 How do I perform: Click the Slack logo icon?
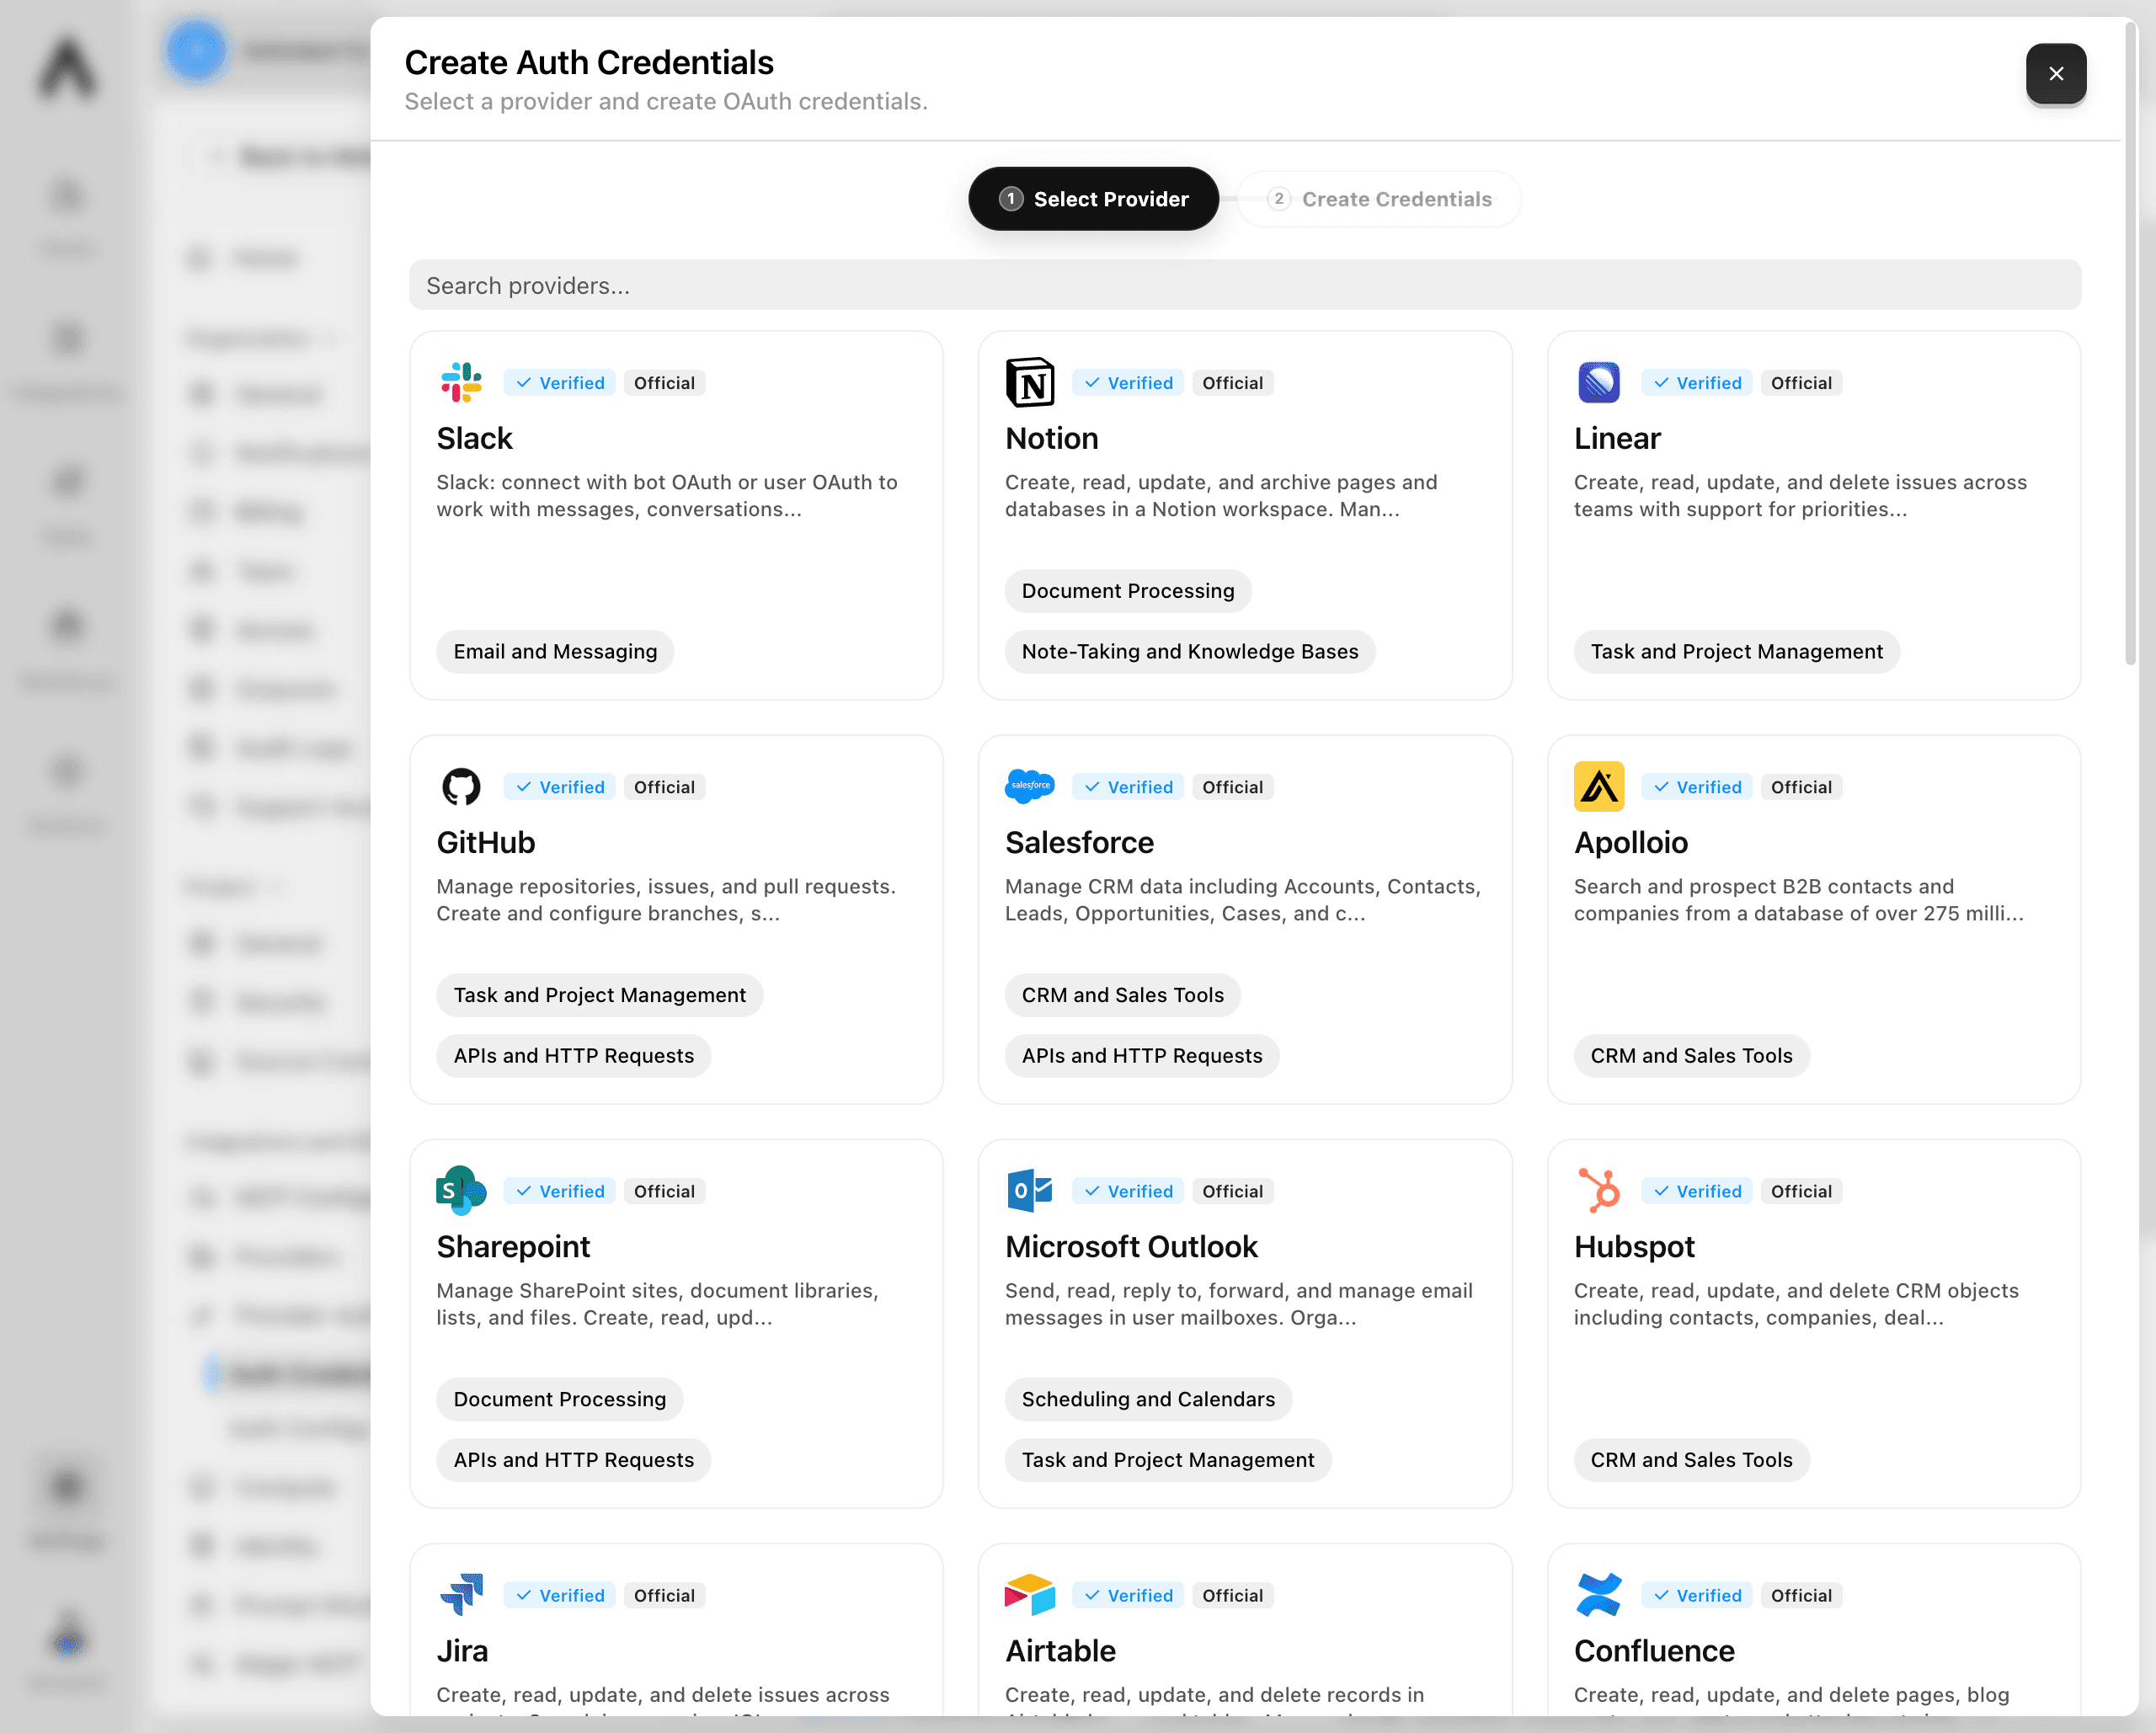(x=461, y=382)
